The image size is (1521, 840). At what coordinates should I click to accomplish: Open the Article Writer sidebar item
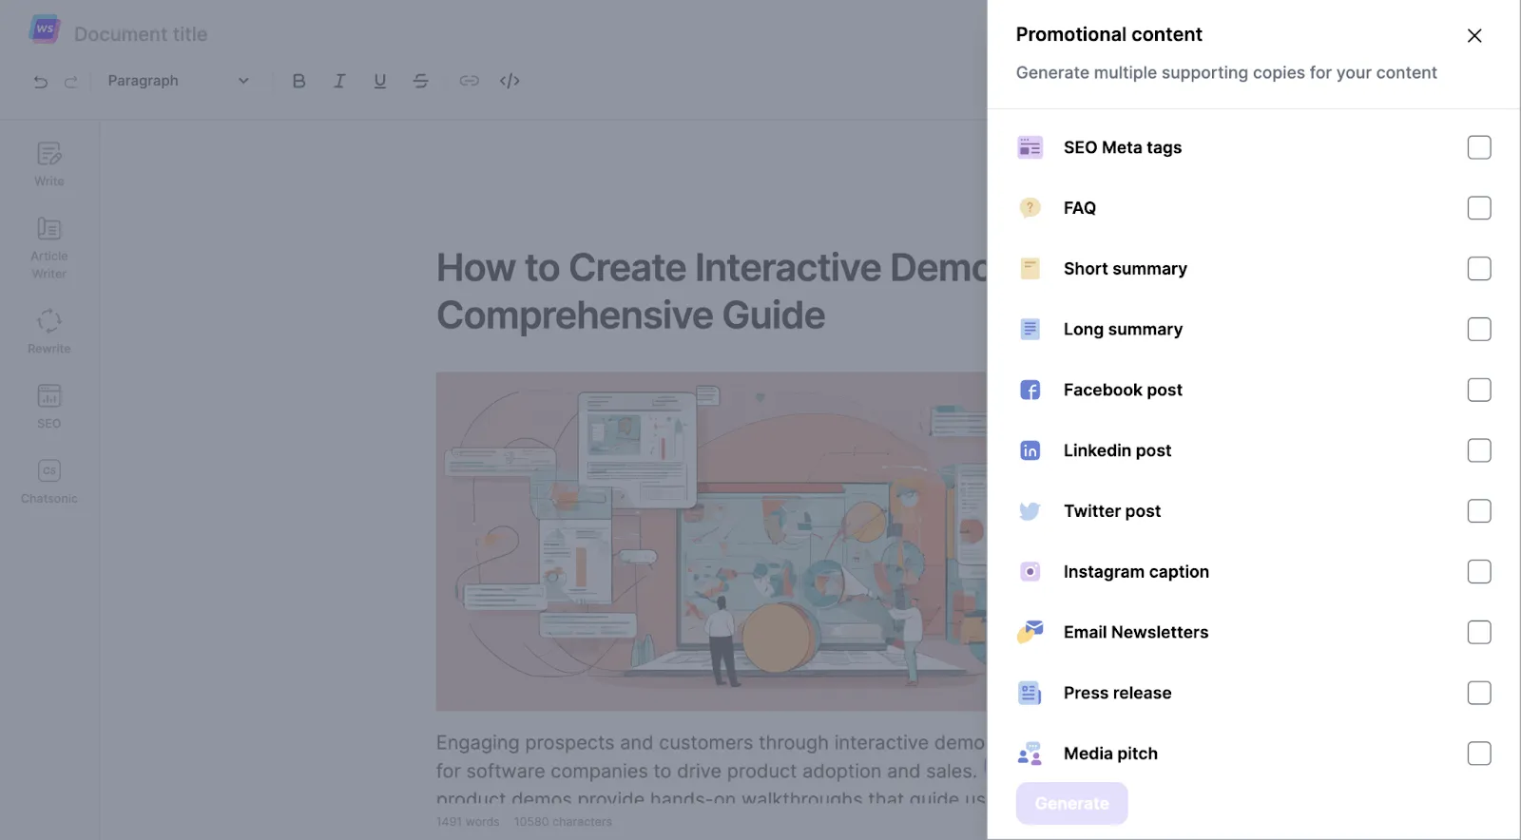[49, 248]
